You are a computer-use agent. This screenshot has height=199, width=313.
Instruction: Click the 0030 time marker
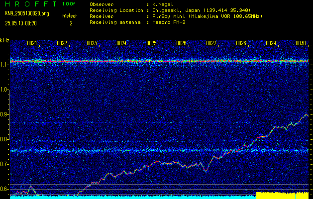pos(301,43)
